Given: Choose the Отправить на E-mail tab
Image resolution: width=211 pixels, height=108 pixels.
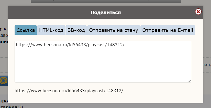Looking at the screenshot, I should point(168,30).
